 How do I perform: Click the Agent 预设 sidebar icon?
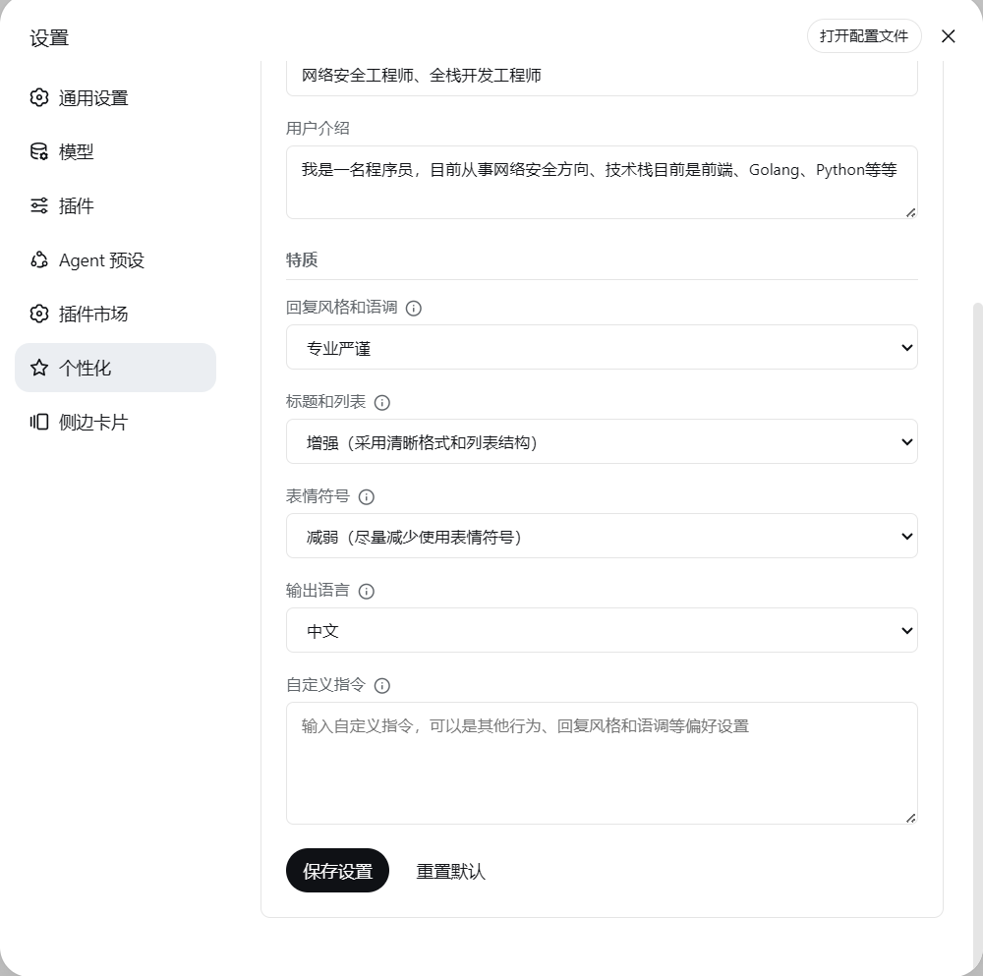coord(39,259)
